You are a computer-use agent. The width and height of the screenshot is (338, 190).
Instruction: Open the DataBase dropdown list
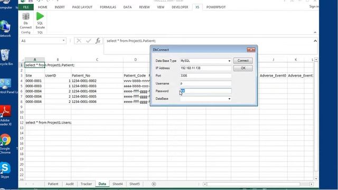229,99
